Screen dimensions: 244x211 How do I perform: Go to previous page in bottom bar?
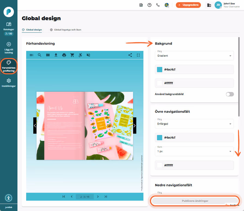click(72, 197)
